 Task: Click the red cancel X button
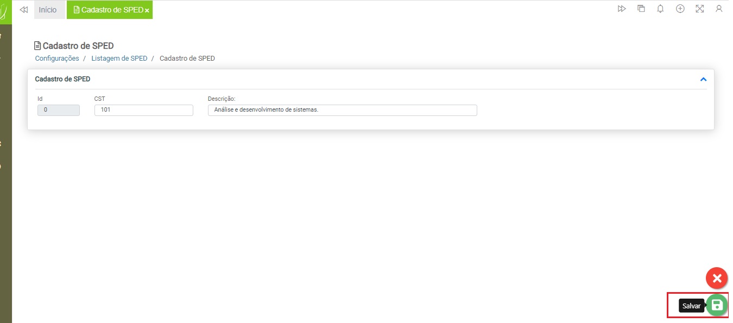tap(717, 279)
